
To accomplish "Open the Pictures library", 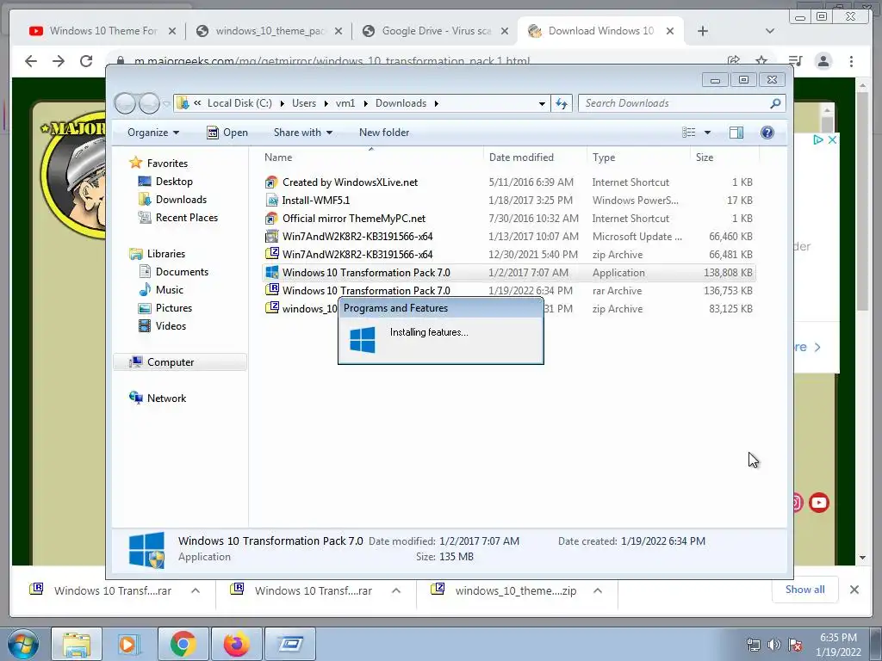I will tap(174, 308).
